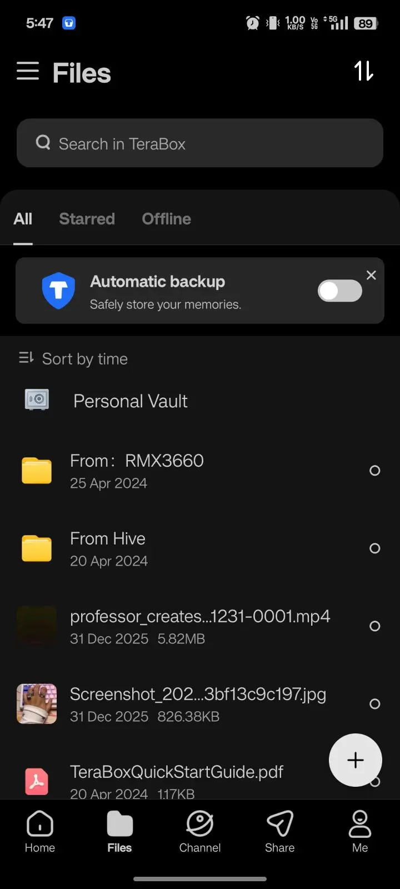This screenshot has height=889, width=400.
Task: Switch to the Offline tab
Action: [x=166, y=219]
